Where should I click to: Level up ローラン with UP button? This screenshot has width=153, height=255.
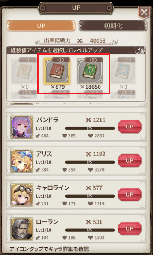129,228
